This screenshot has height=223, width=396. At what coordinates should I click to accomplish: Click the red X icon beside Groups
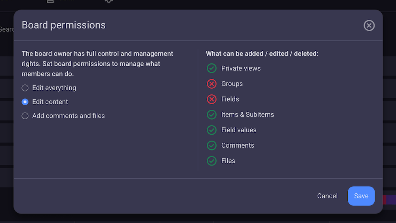coord(212,84)
